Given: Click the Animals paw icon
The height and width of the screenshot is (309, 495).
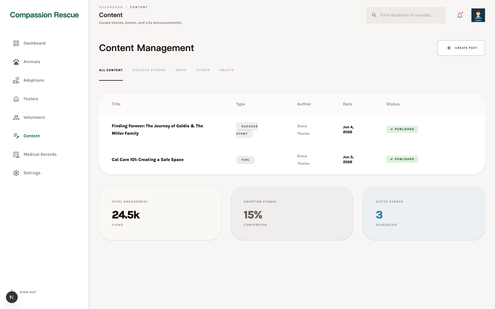Looking at the screenshot, I should pos(16,62).
